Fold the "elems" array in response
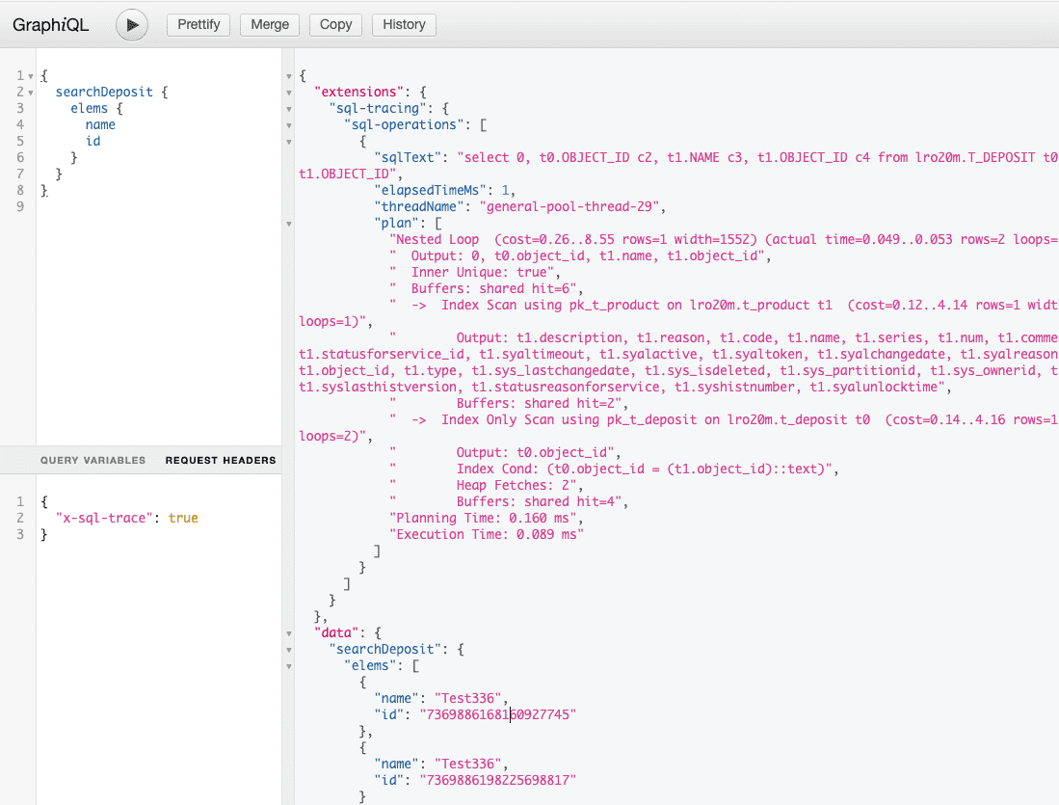 pos(288,666)
